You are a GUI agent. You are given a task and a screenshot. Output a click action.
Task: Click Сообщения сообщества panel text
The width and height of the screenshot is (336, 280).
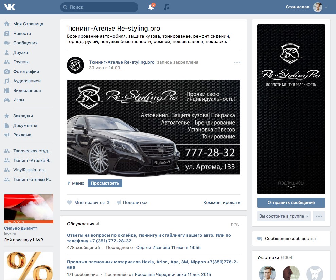pyautogui.click(x=290, y=239)
